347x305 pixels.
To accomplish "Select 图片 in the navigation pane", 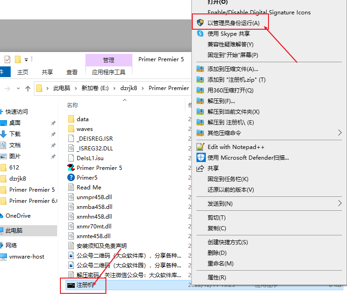I will click(x=14, y=156).
